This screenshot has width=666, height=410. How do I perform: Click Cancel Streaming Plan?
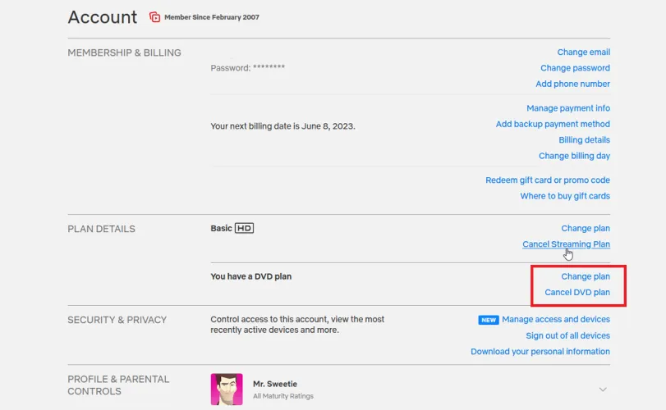[566, 244]
